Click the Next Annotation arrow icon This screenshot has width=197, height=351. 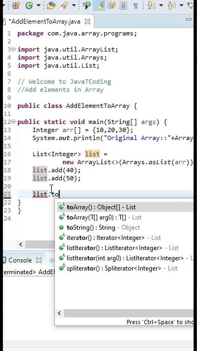[150, 5]
